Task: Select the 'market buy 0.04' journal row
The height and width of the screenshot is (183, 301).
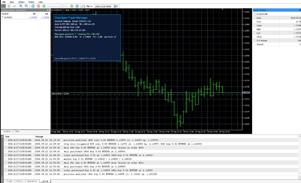Action: click(x=151, y=159)
